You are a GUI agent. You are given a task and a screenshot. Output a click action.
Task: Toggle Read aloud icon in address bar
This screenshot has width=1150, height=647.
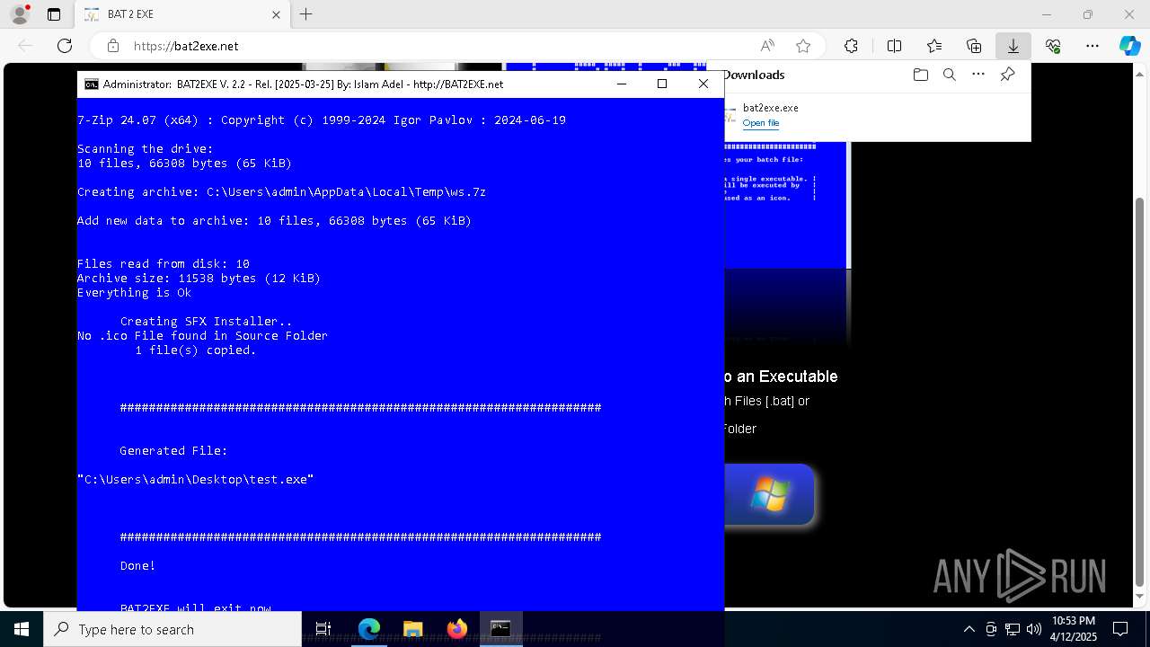click(767, 46)
